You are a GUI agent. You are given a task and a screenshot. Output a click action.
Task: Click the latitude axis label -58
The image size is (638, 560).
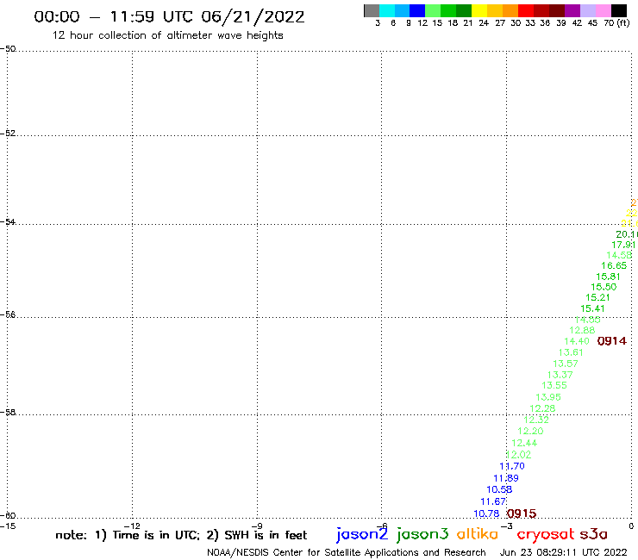(8, 412)
